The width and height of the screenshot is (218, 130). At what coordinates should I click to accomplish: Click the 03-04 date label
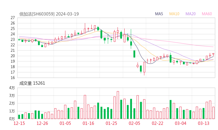[181, 123]
